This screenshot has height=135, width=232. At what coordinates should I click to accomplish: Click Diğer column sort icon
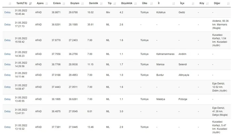(x=228, y=4)
